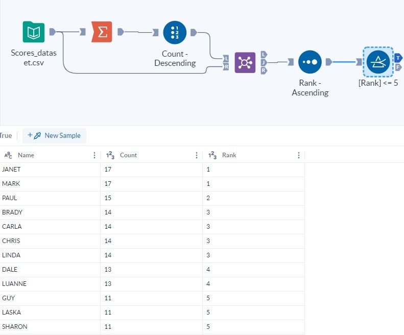Open the Name column options menu
Viewport: 404px width, 335px height.
(x=94, y=155)
